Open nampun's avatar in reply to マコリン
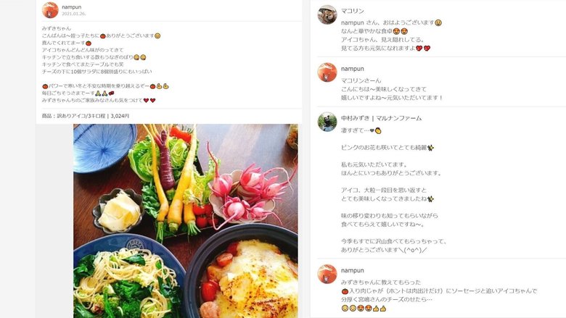Screen dimensions: 566x318 (x=327, y=72)
